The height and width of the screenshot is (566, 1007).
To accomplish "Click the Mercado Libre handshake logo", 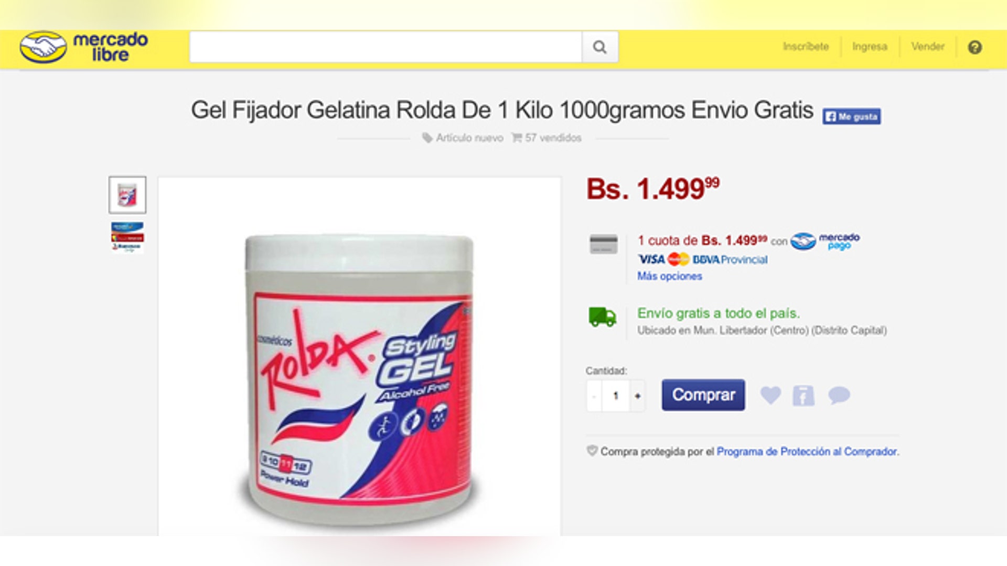I will [x=44, y=47].
